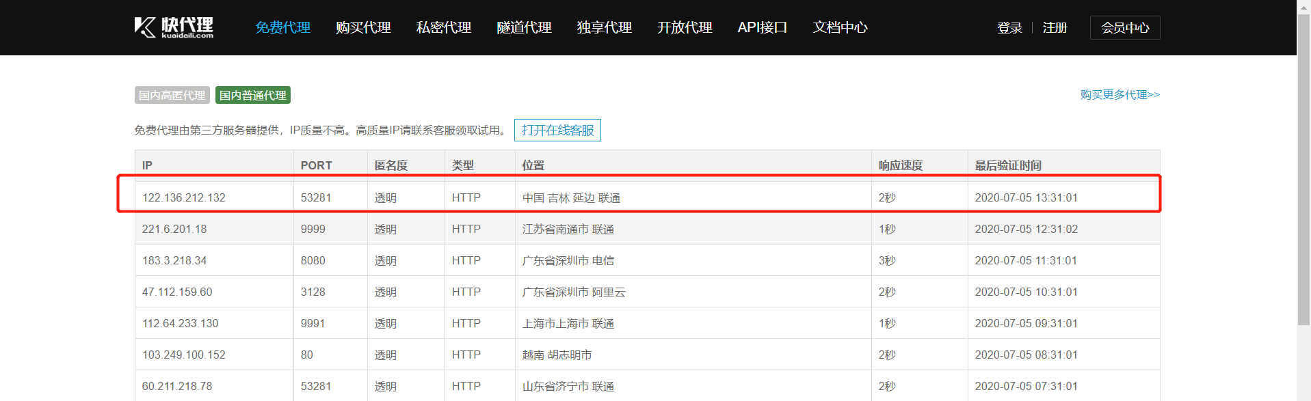The height and width of the screenshot is (401, 1311).
Task: Click timestamp 2020-07-05 07:31:01
Action: tap(1026, 386)
